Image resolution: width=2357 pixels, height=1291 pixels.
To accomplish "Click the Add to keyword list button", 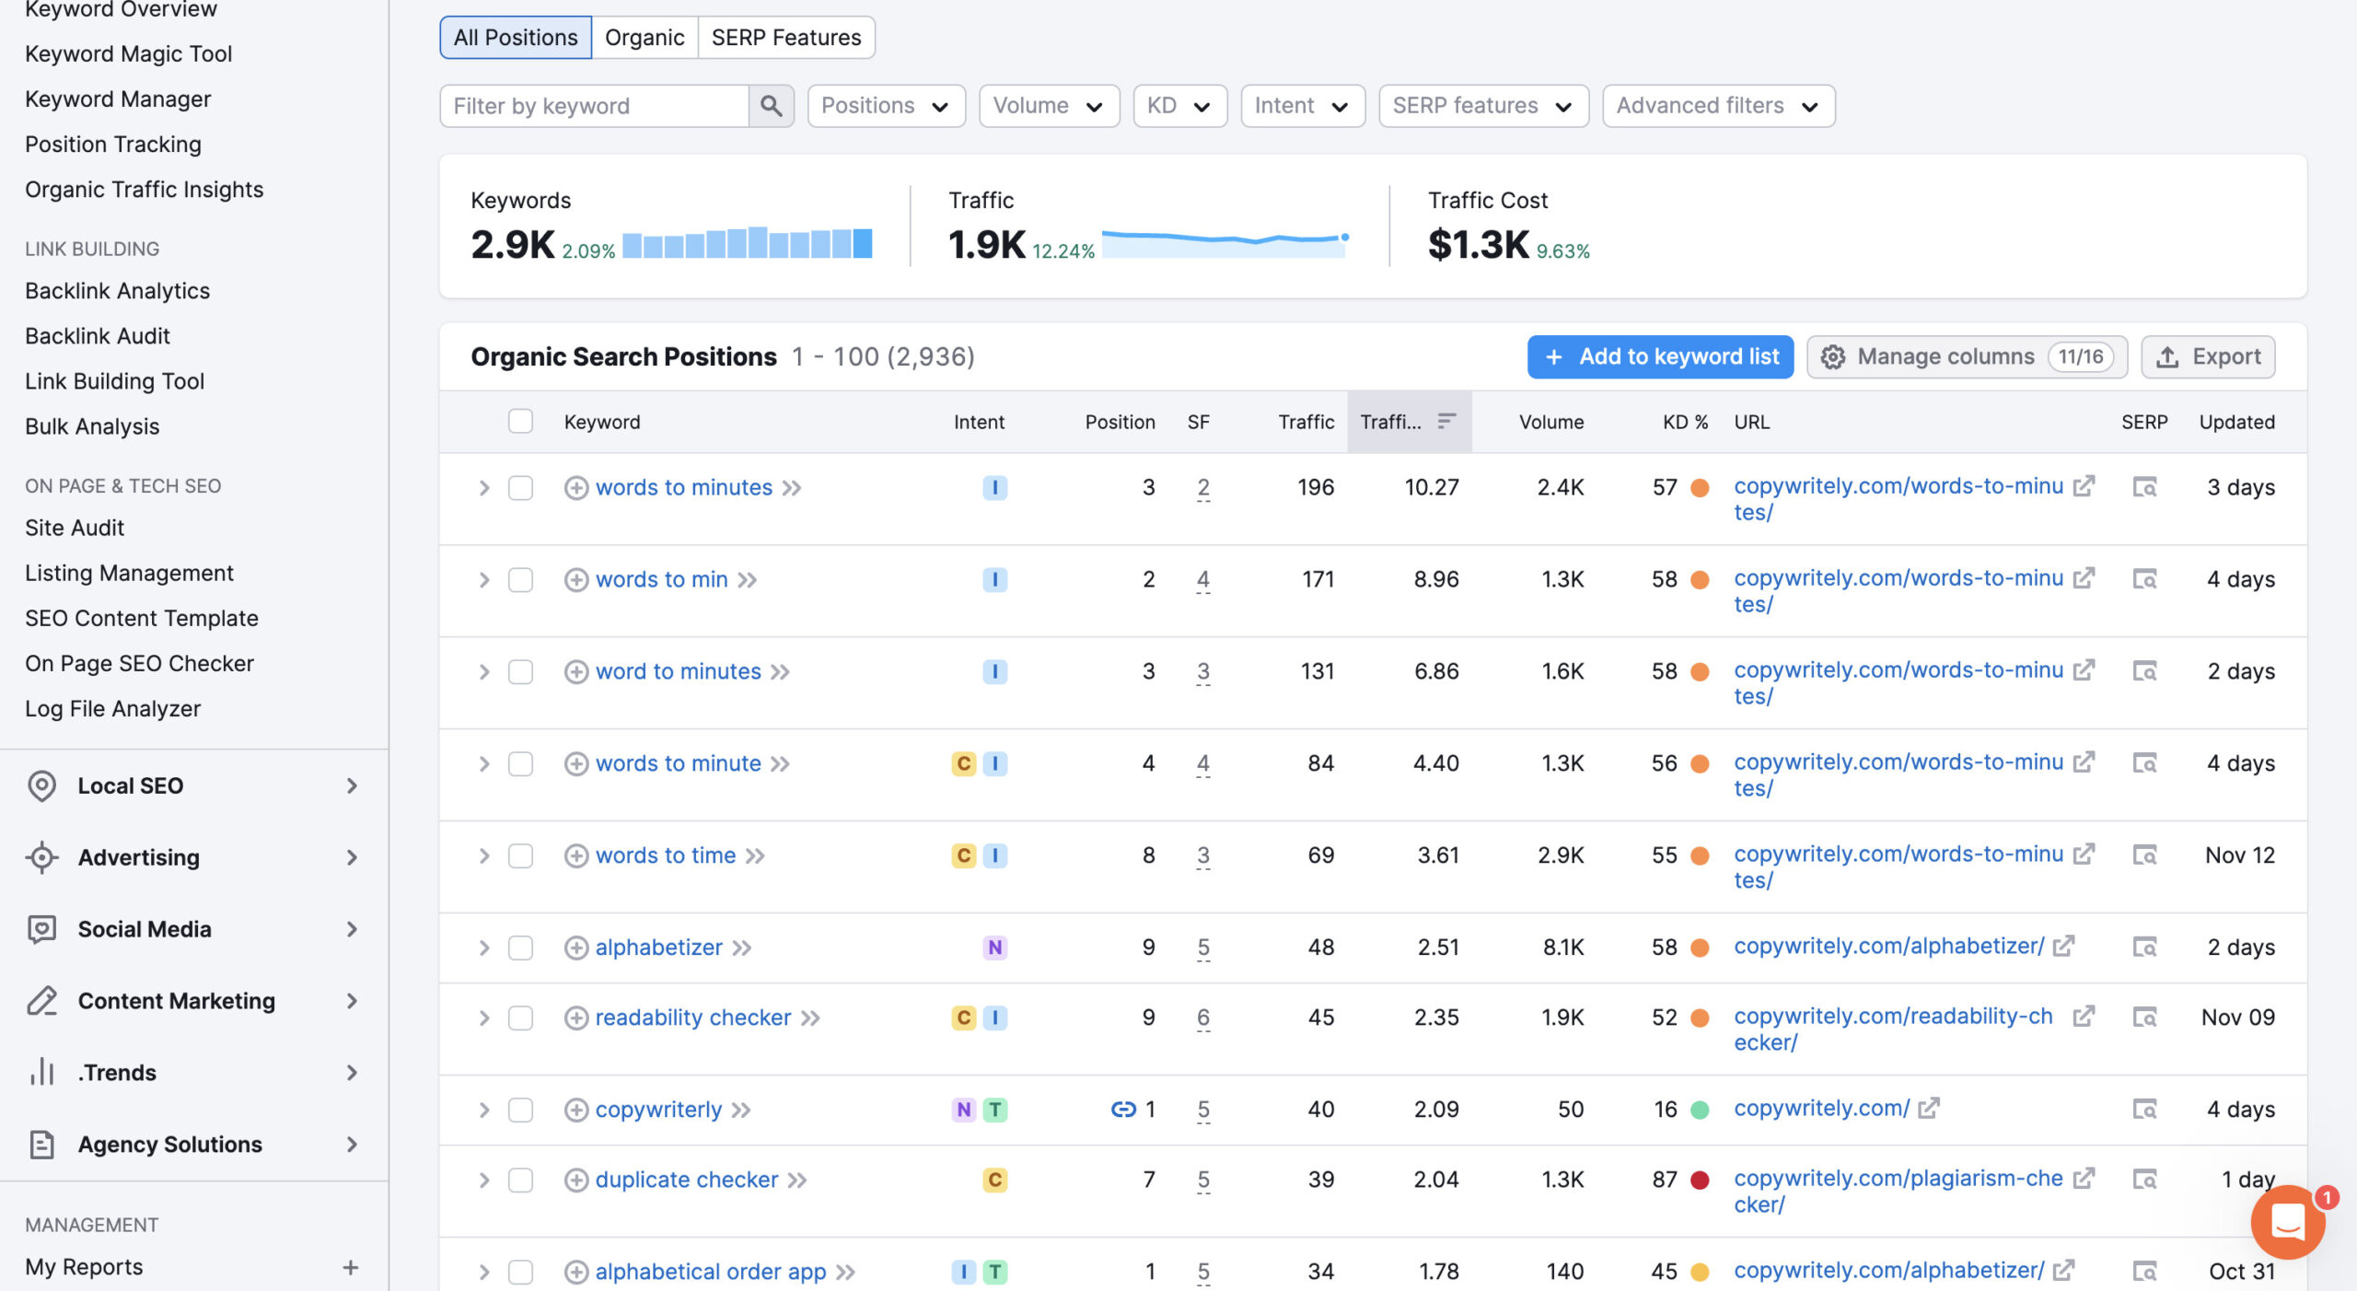I will [x=1659, y=356].
